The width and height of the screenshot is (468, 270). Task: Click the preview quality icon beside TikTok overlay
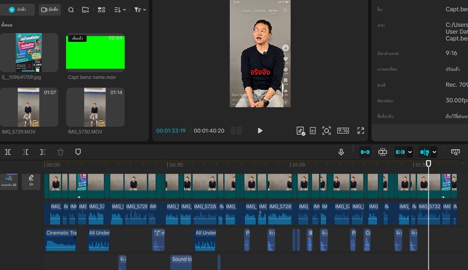pyautogui.click(x=313, y=131)
